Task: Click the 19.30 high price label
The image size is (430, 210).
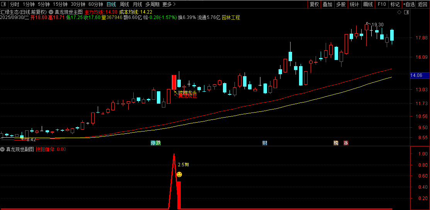Action: click(377, 25)
